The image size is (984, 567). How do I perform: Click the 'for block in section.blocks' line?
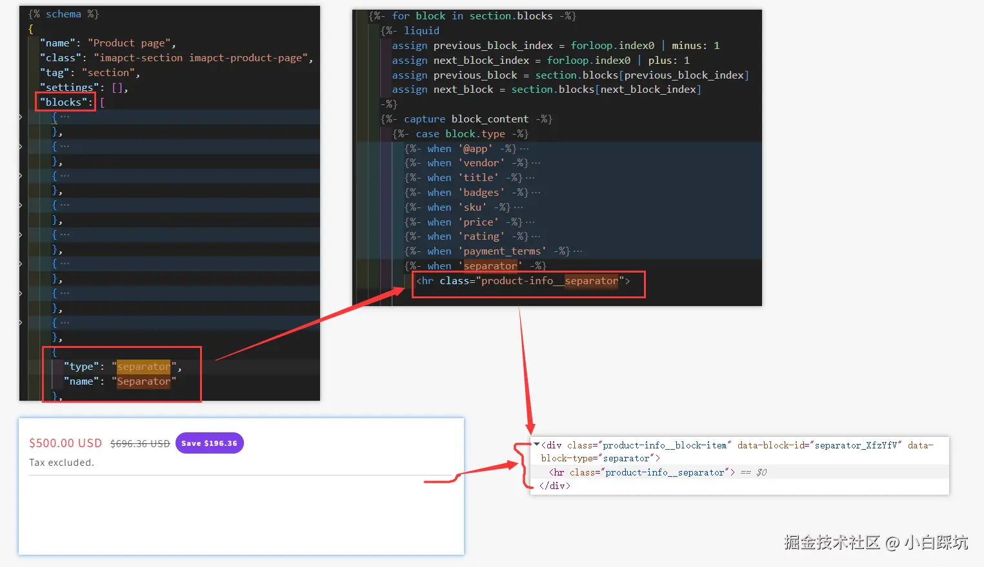coord(472,16)
